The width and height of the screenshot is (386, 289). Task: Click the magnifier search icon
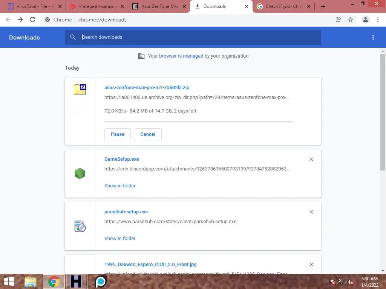pos(73,37)
